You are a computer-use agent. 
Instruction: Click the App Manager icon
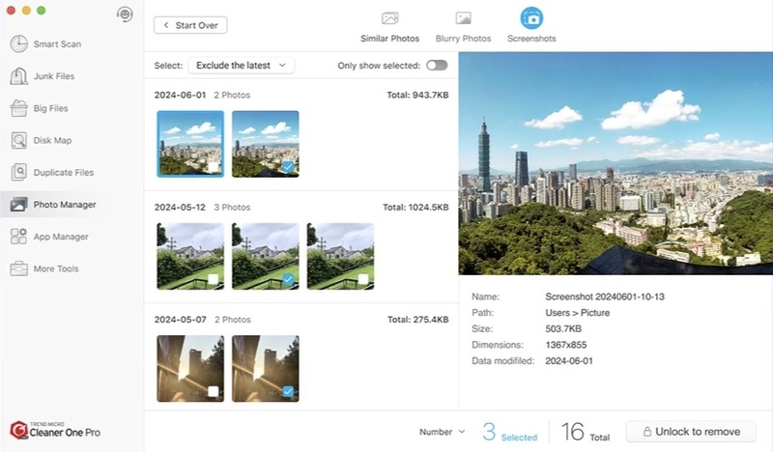[x=18, y=237]
